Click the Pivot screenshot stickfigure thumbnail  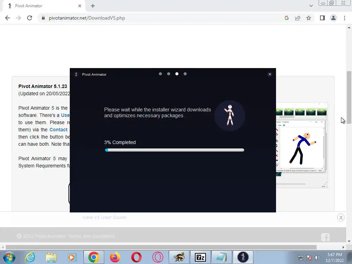(x=302, y=145)
